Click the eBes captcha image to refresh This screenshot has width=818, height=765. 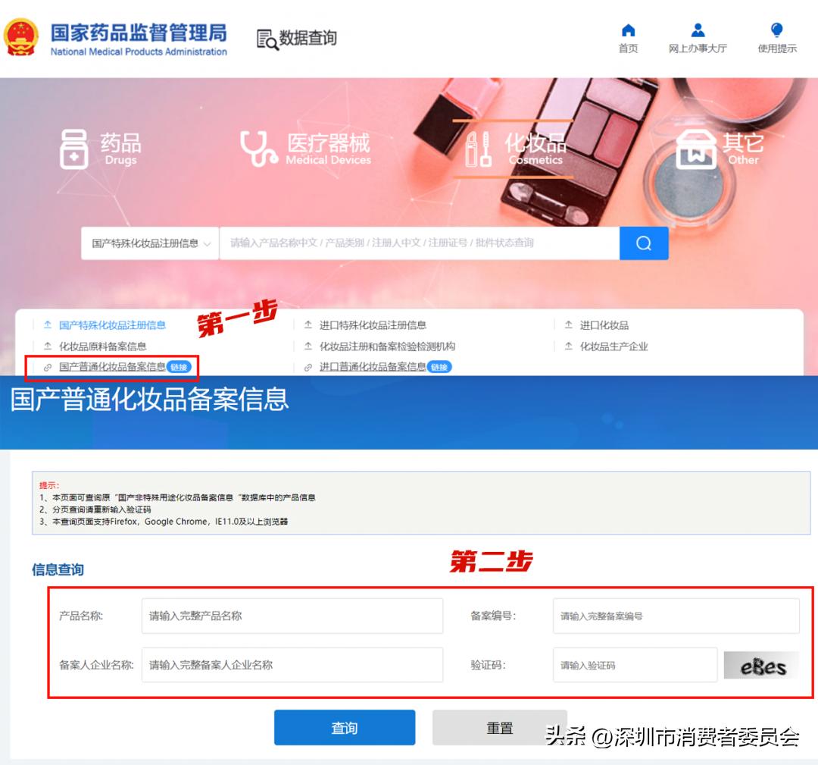760,664
